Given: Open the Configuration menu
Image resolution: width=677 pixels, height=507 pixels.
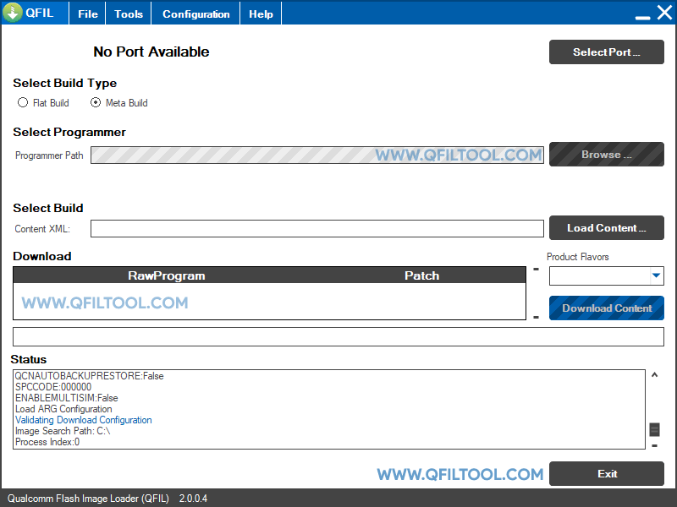Looking at the screenshot, I should [195, 13].
